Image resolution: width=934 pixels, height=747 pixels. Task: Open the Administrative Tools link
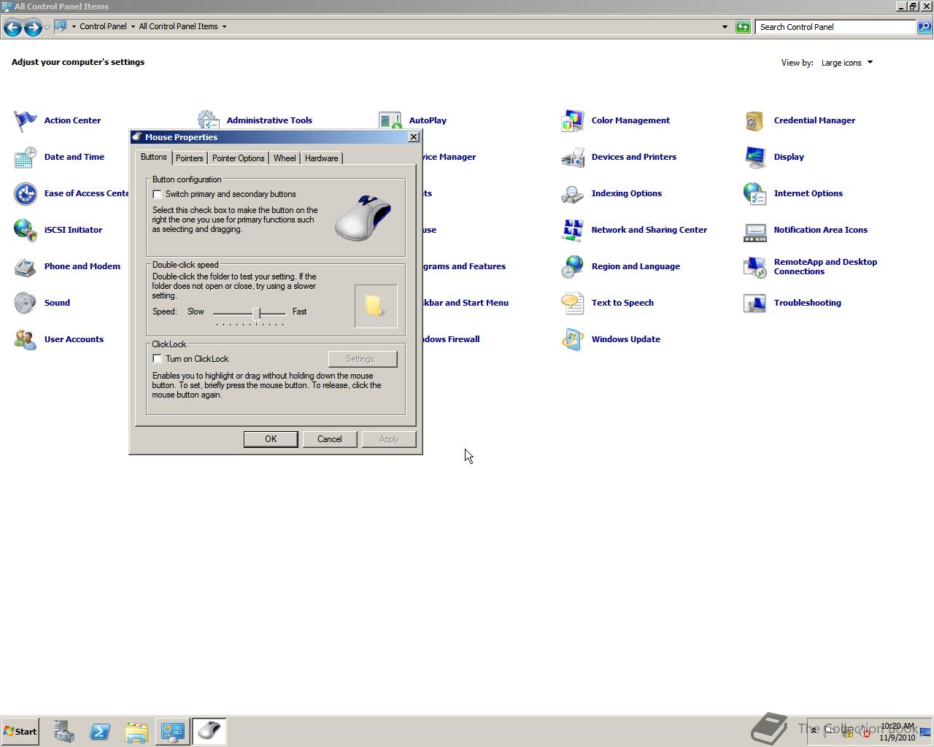(x=269, y=120)
